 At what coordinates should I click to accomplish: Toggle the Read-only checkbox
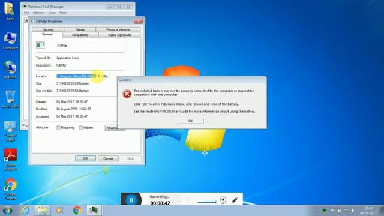(x=58, y=128)
